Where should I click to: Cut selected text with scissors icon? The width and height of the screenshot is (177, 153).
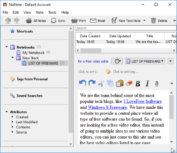pyautogui.click(x=101, y=83)
